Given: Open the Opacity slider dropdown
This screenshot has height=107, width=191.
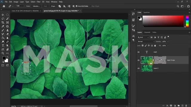Looking at the screenshot, I should [168, 42].
